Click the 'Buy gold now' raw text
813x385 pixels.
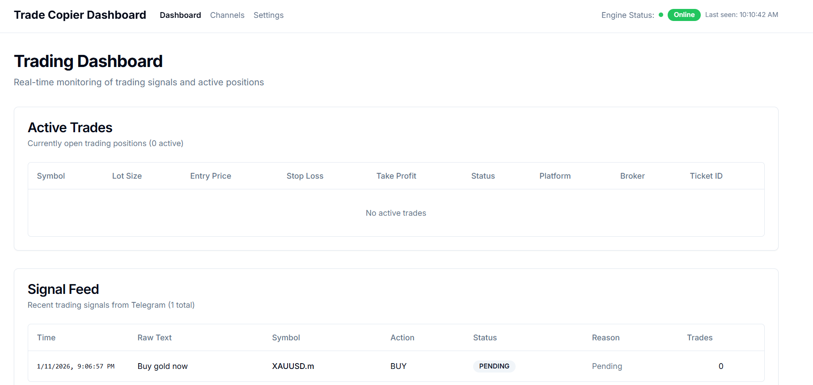point(162,366)
